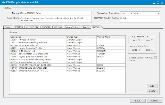The width and height of the screenshot is (165, 105).
Task: Select the SGP cargo segment radio button
Action: pos(152,40)
